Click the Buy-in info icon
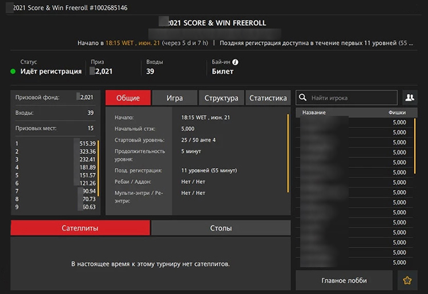 pyautogui.click(x=235, y=62)
